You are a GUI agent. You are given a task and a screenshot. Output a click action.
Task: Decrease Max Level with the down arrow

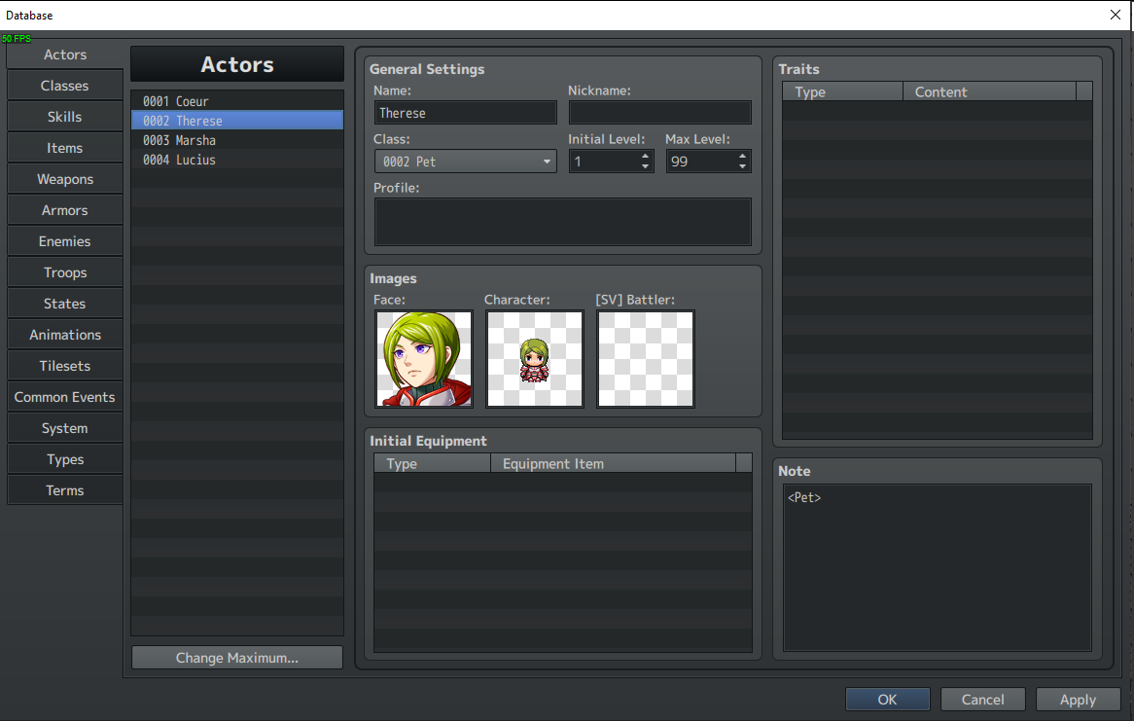(742, 166)
